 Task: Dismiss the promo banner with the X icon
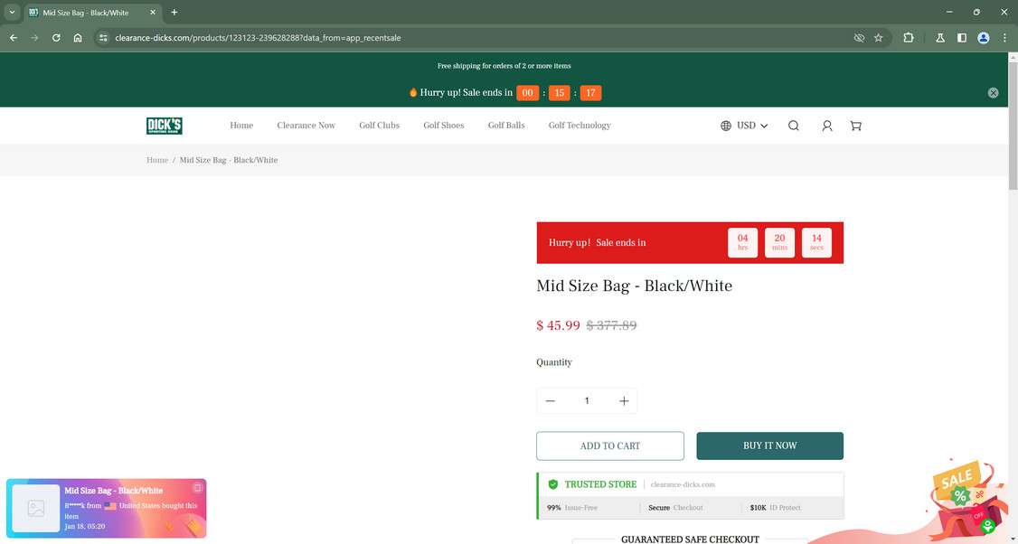tap(993, 92)
